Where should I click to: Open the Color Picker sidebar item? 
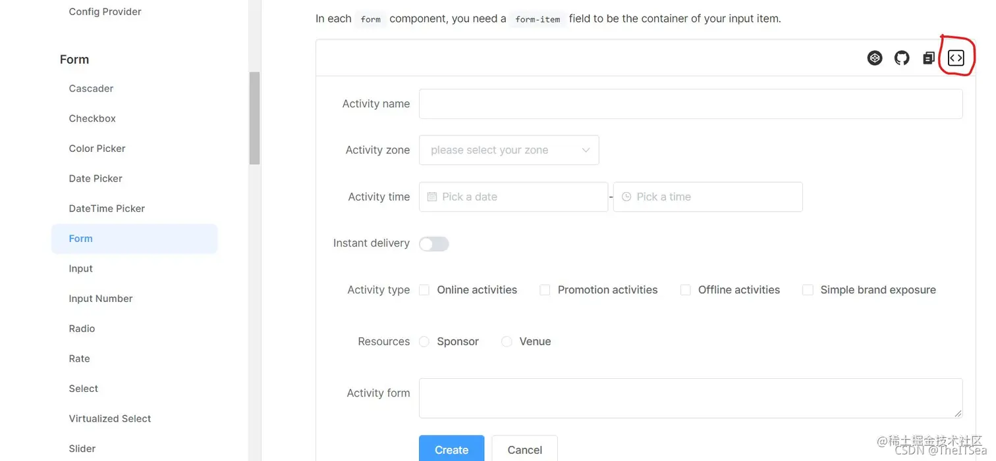[x=97, y=149]
